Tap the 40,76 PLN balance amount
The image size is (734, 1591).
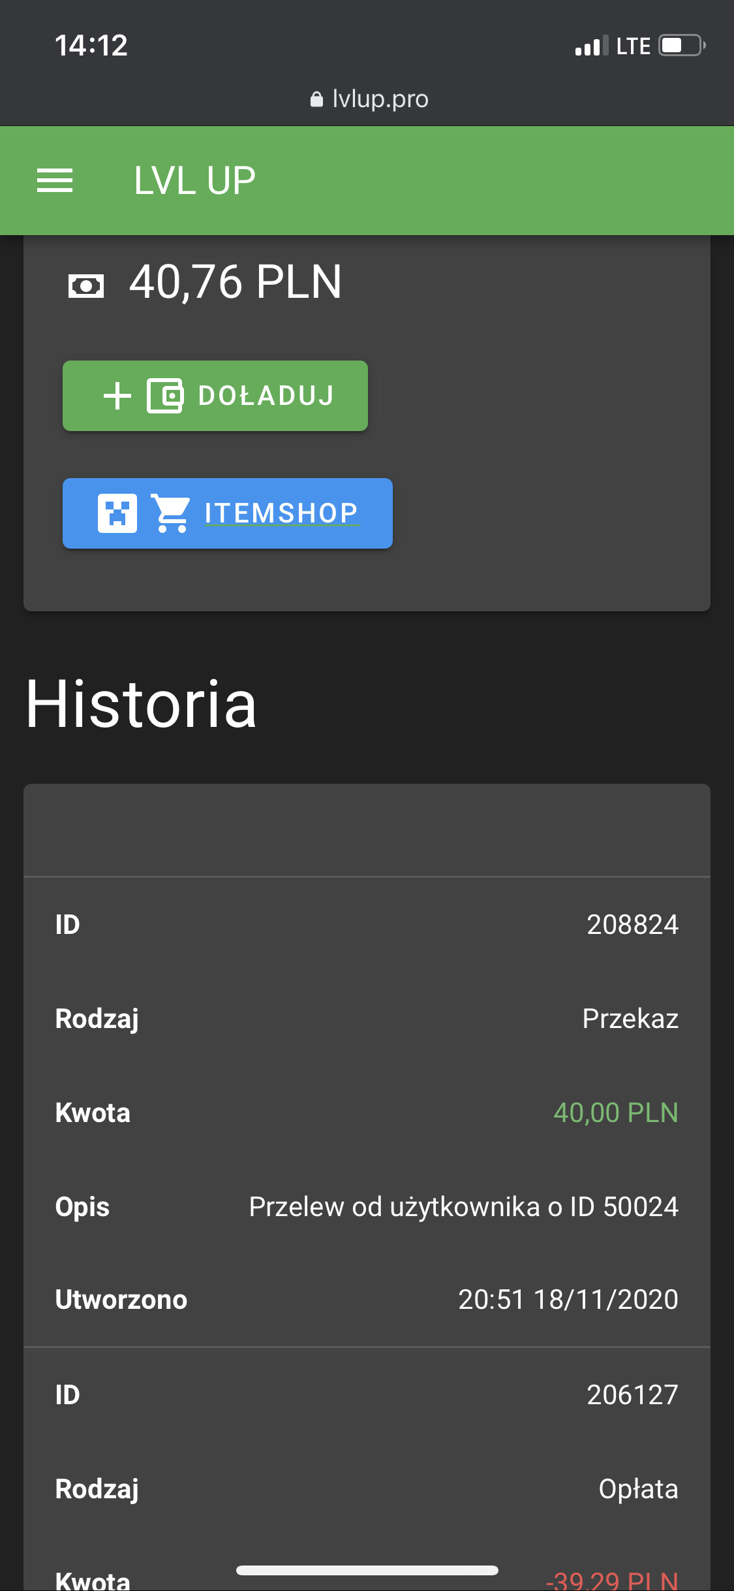point(236,282)
